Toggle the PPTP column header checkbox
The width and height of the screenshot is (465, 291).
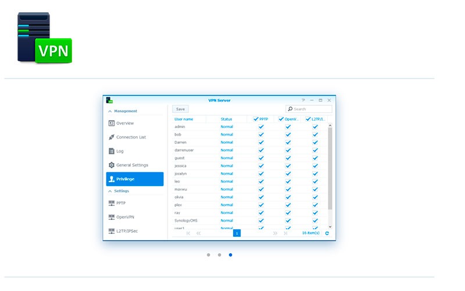256,119
